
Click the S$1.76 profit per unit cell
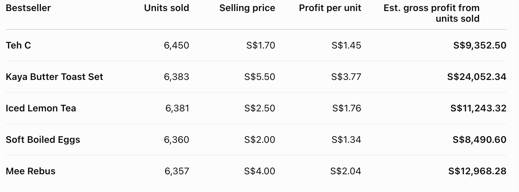coord(347,108)
